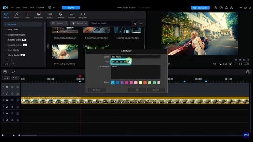
Task: Click Remove in Edit Marker dialog
Action: click(x=97, y=90)
